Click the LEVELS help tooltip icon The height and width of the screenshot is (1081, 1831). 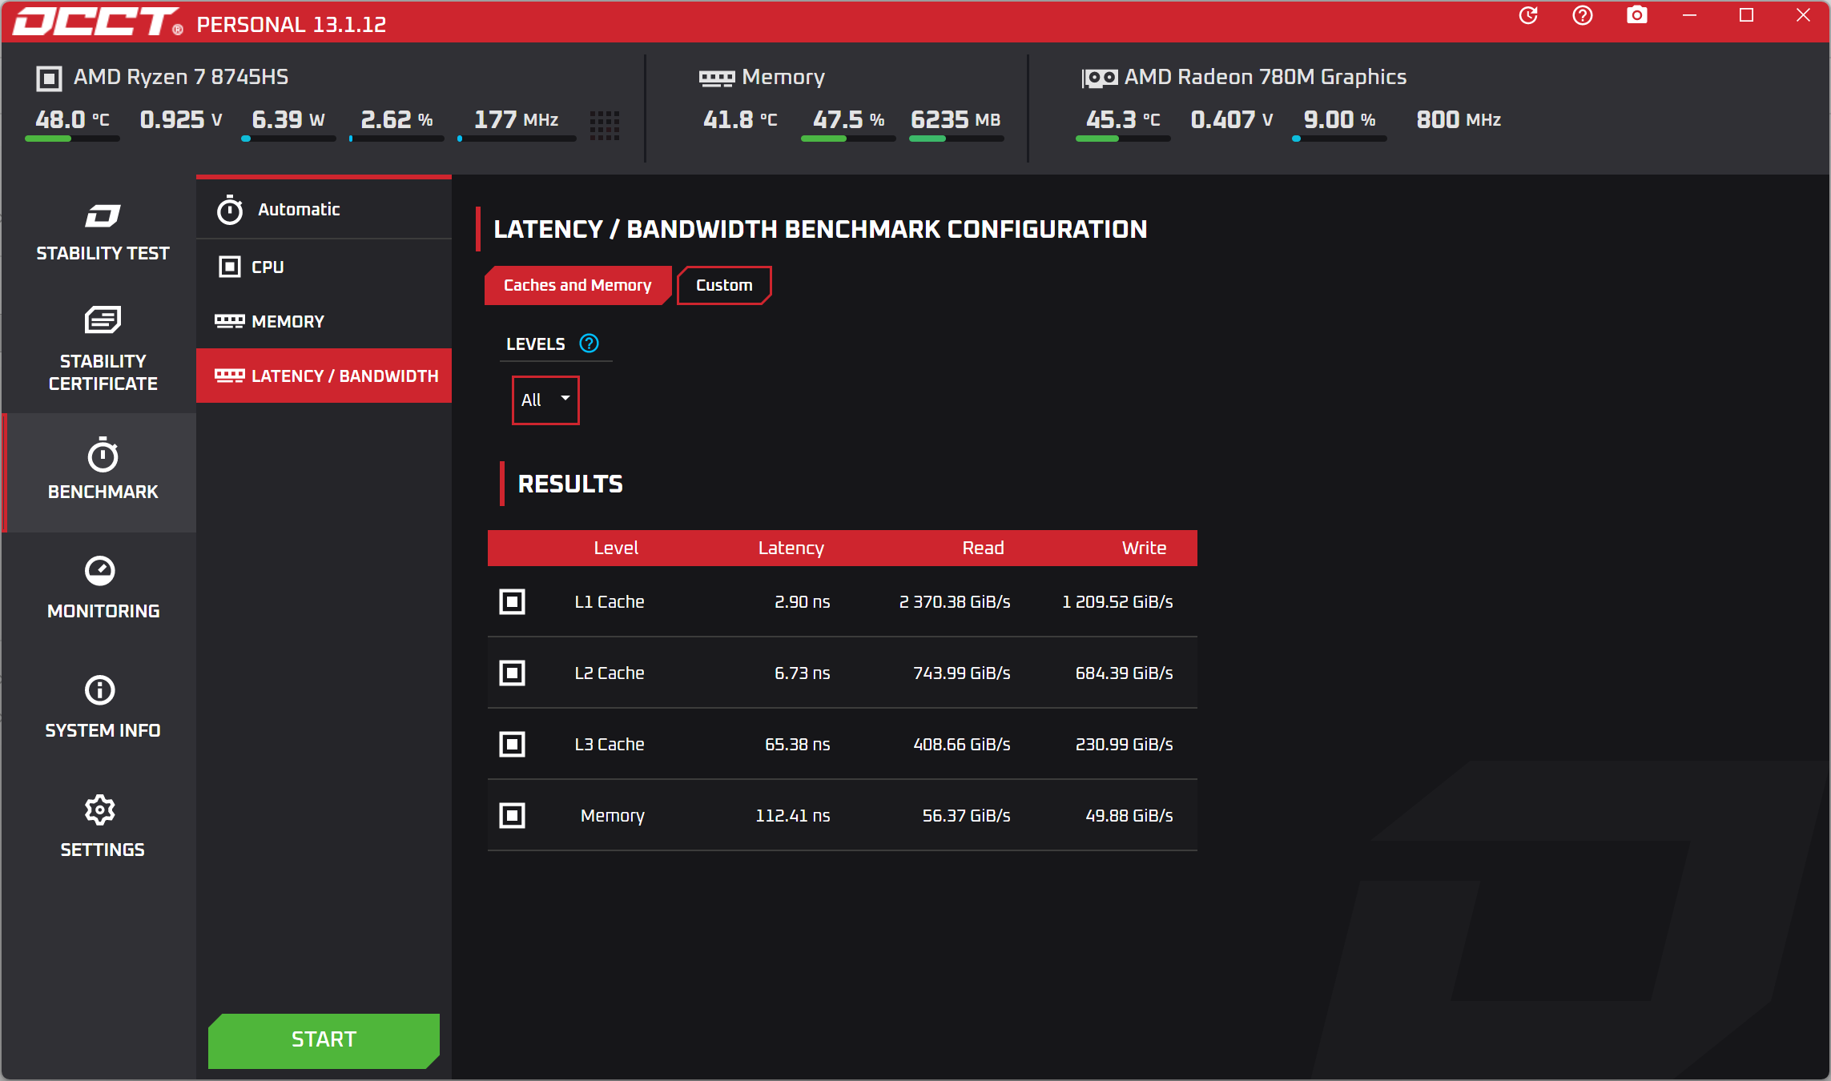pos(589,344)
